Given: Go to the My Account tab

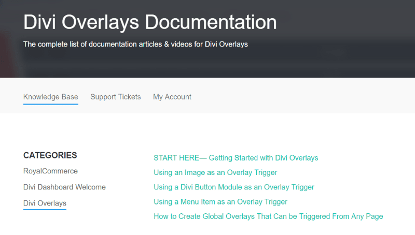Looking at the screenshot, I should point(172,97).
